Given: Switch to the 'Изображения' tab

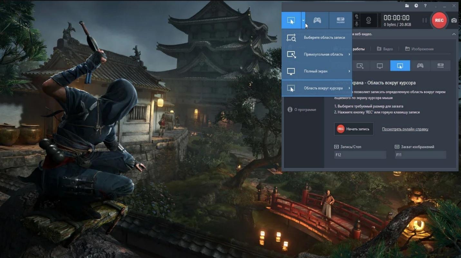Looking at the screenshot, I should click(x=419, y=49).
